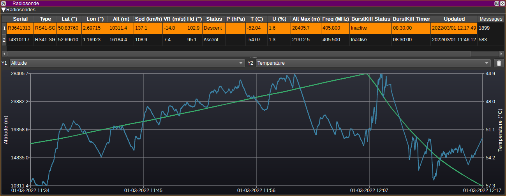Click altitude cell 16184.4

121,40
